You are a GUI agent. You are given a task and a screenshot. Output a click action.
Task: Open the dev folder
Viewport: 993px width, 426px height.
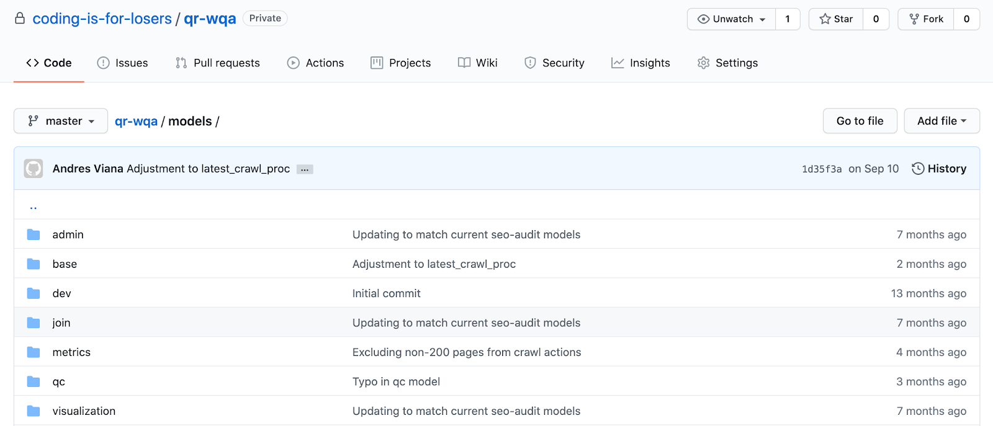[61, 293]
